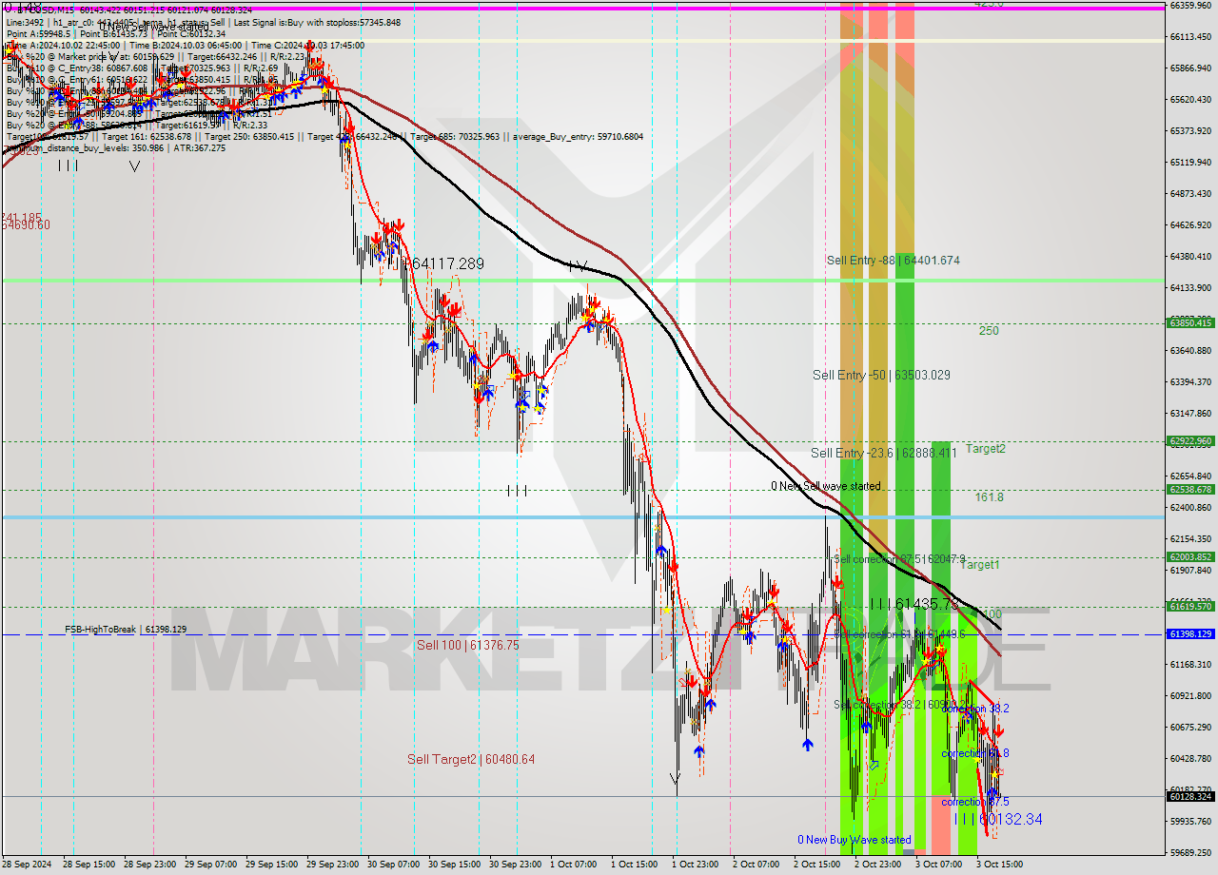
Task: Click price axis value 59935.760
Action: 1190,821
